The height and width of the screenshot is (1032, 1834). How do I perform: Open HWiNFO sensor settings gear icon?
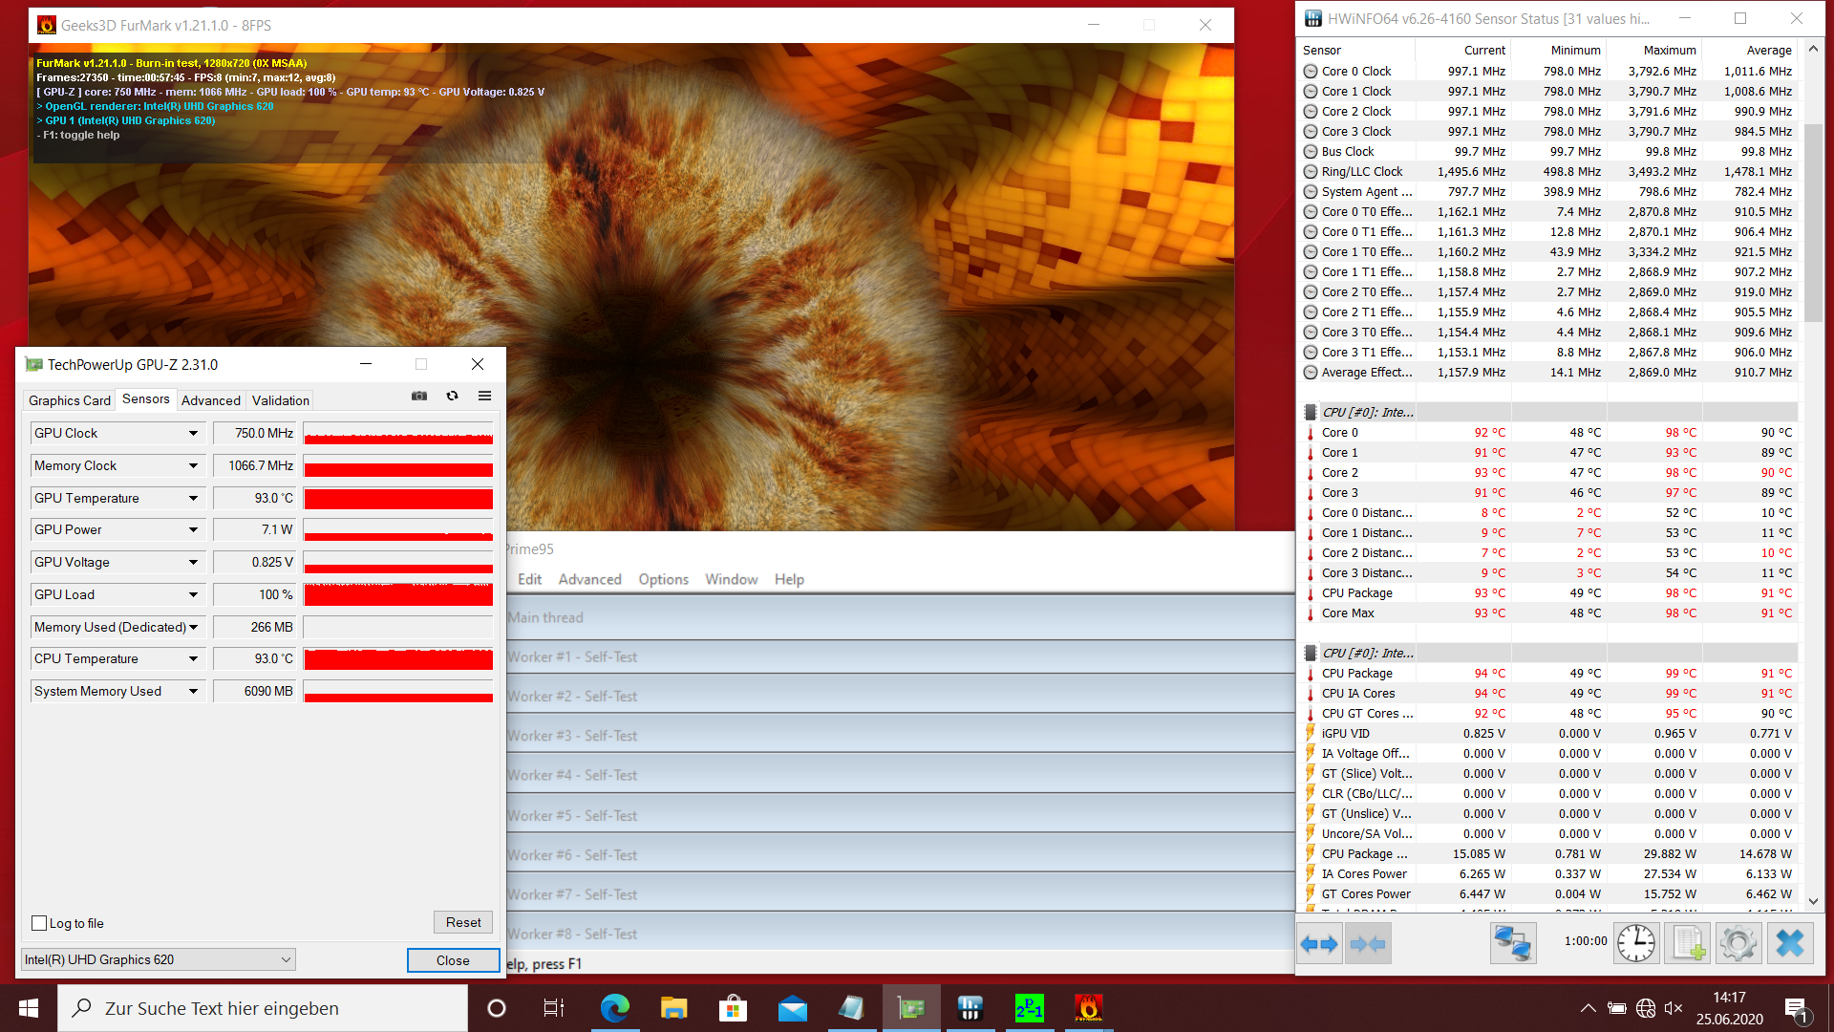1738,944
